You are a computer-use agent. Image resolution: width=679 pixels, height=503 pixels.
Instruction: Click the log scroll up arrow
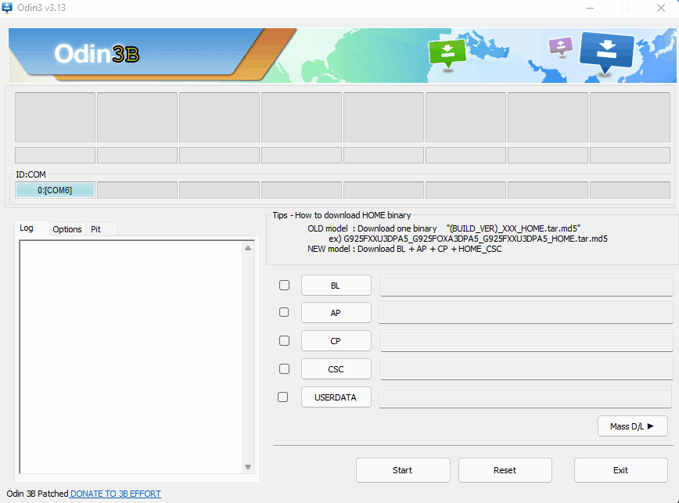(248, 248)
